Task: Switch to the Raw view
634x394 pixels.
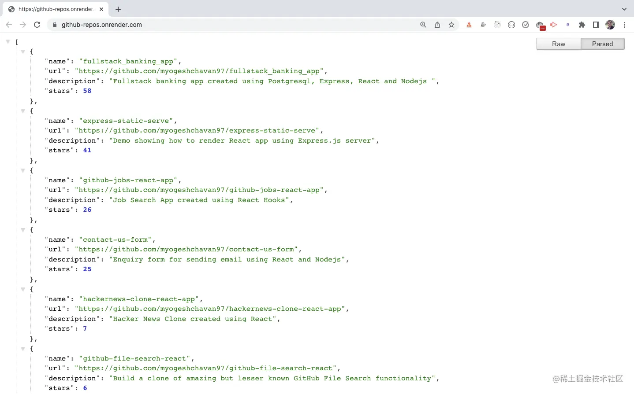Action: (558, 44)
